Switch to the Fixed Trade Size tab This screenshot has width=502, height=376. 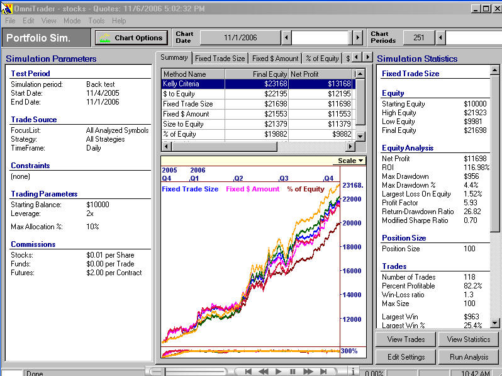point(220,59)
